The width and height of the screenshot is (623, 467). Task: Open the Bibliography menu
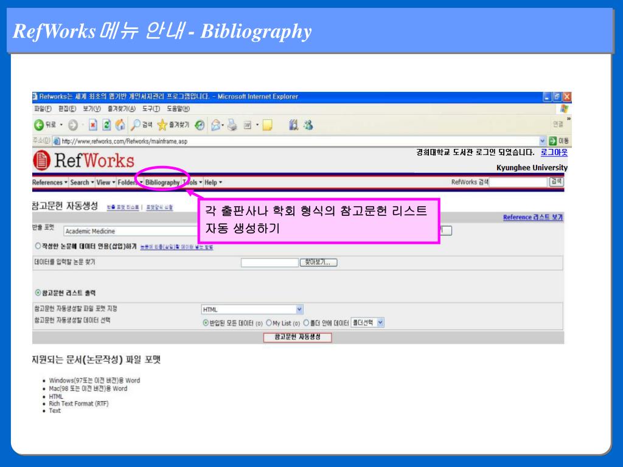[162, 182]
